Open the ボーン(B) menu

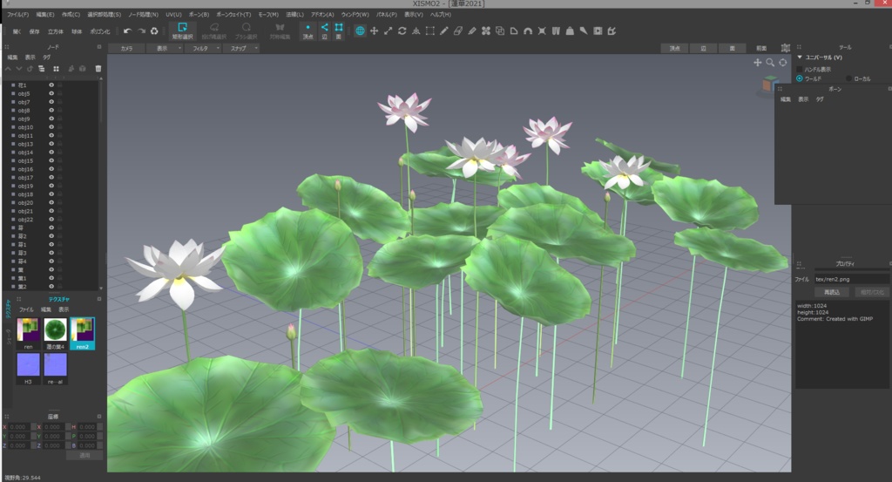pyautogui.click(x=199, y=15)
